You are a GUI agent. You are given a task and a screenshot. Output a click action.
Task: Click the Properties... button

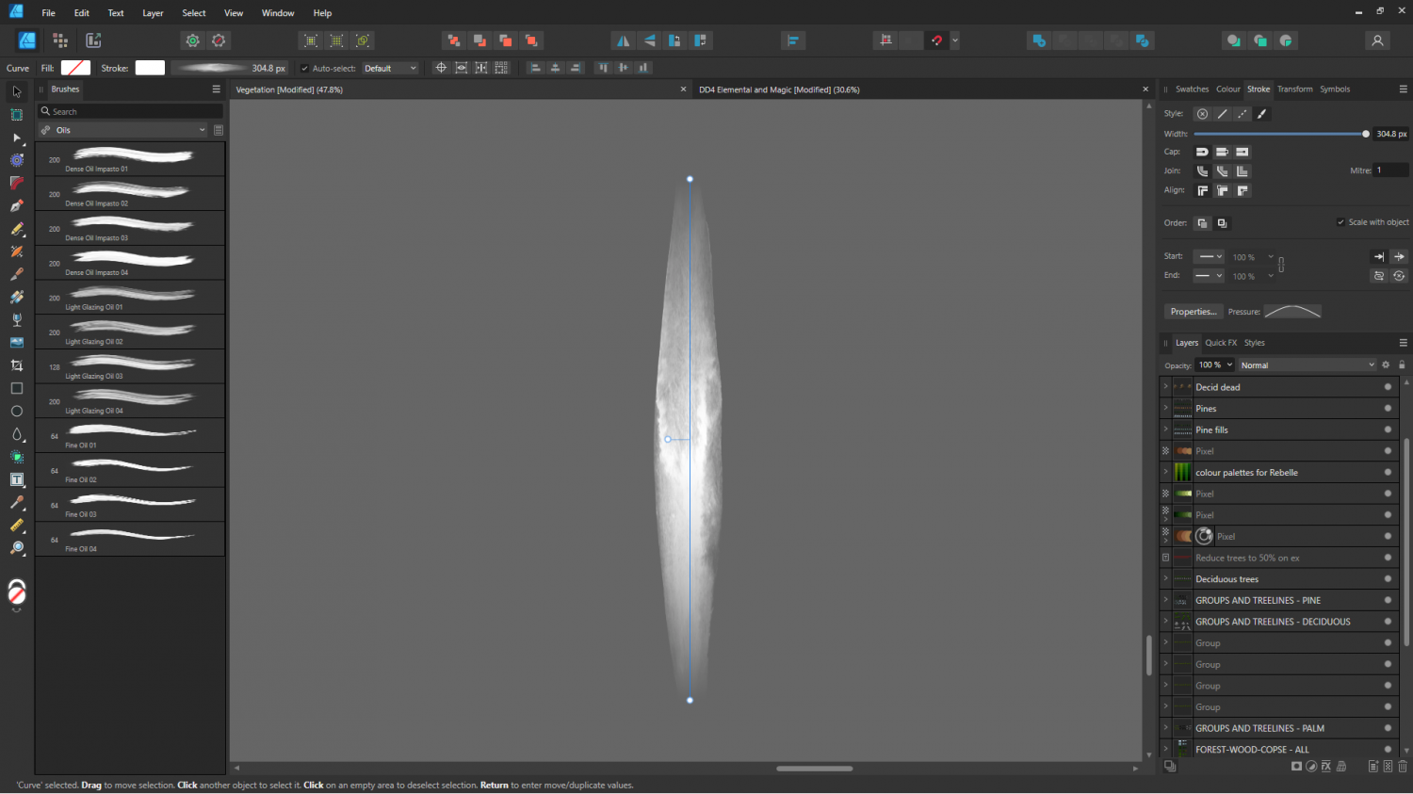click(x=1193, y=312)
